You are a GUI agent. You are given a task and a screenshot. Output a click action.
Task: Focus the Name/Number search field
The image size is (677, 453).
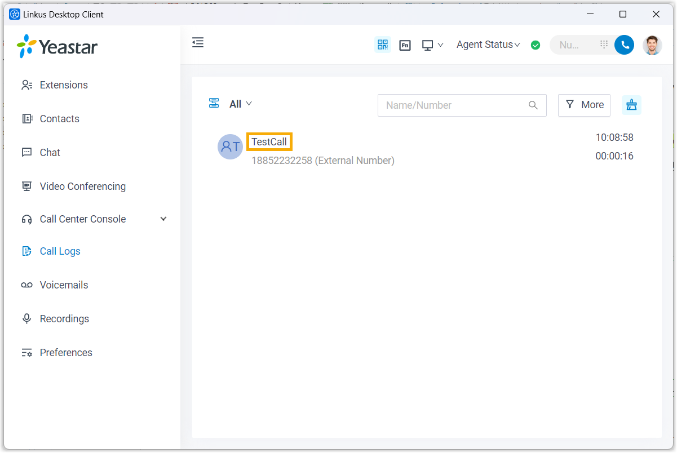(x=454, y=105)
